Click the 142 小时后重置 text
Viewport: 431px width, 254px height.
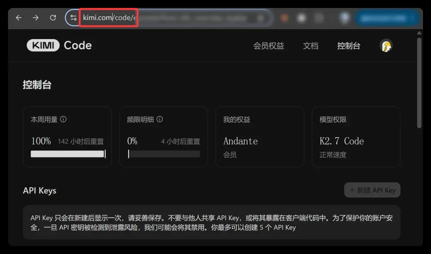tap(81, 142)
